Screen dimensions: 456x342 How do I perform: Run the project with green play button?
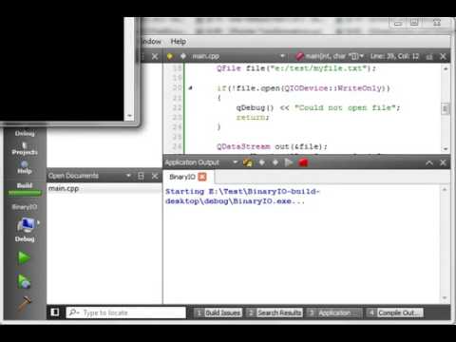pos(24,257)
